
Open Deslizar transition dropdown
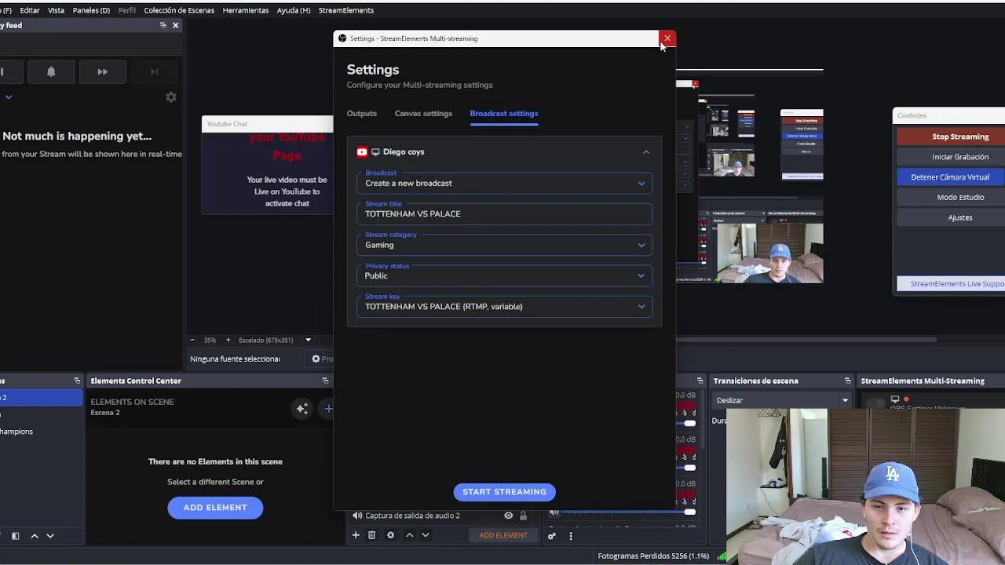(782, 400)
